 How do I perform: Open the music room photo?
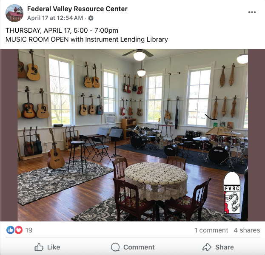point(133,135)
